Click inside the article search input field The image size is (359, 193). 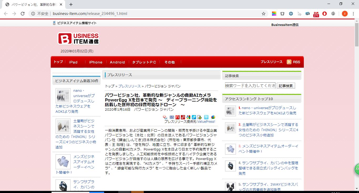click(x=250, y=85)
